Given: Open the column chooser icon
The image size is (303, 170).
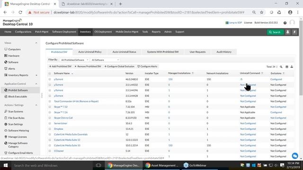Looking at the screenshot, I should pyautogui.click(x=287, y=67).
